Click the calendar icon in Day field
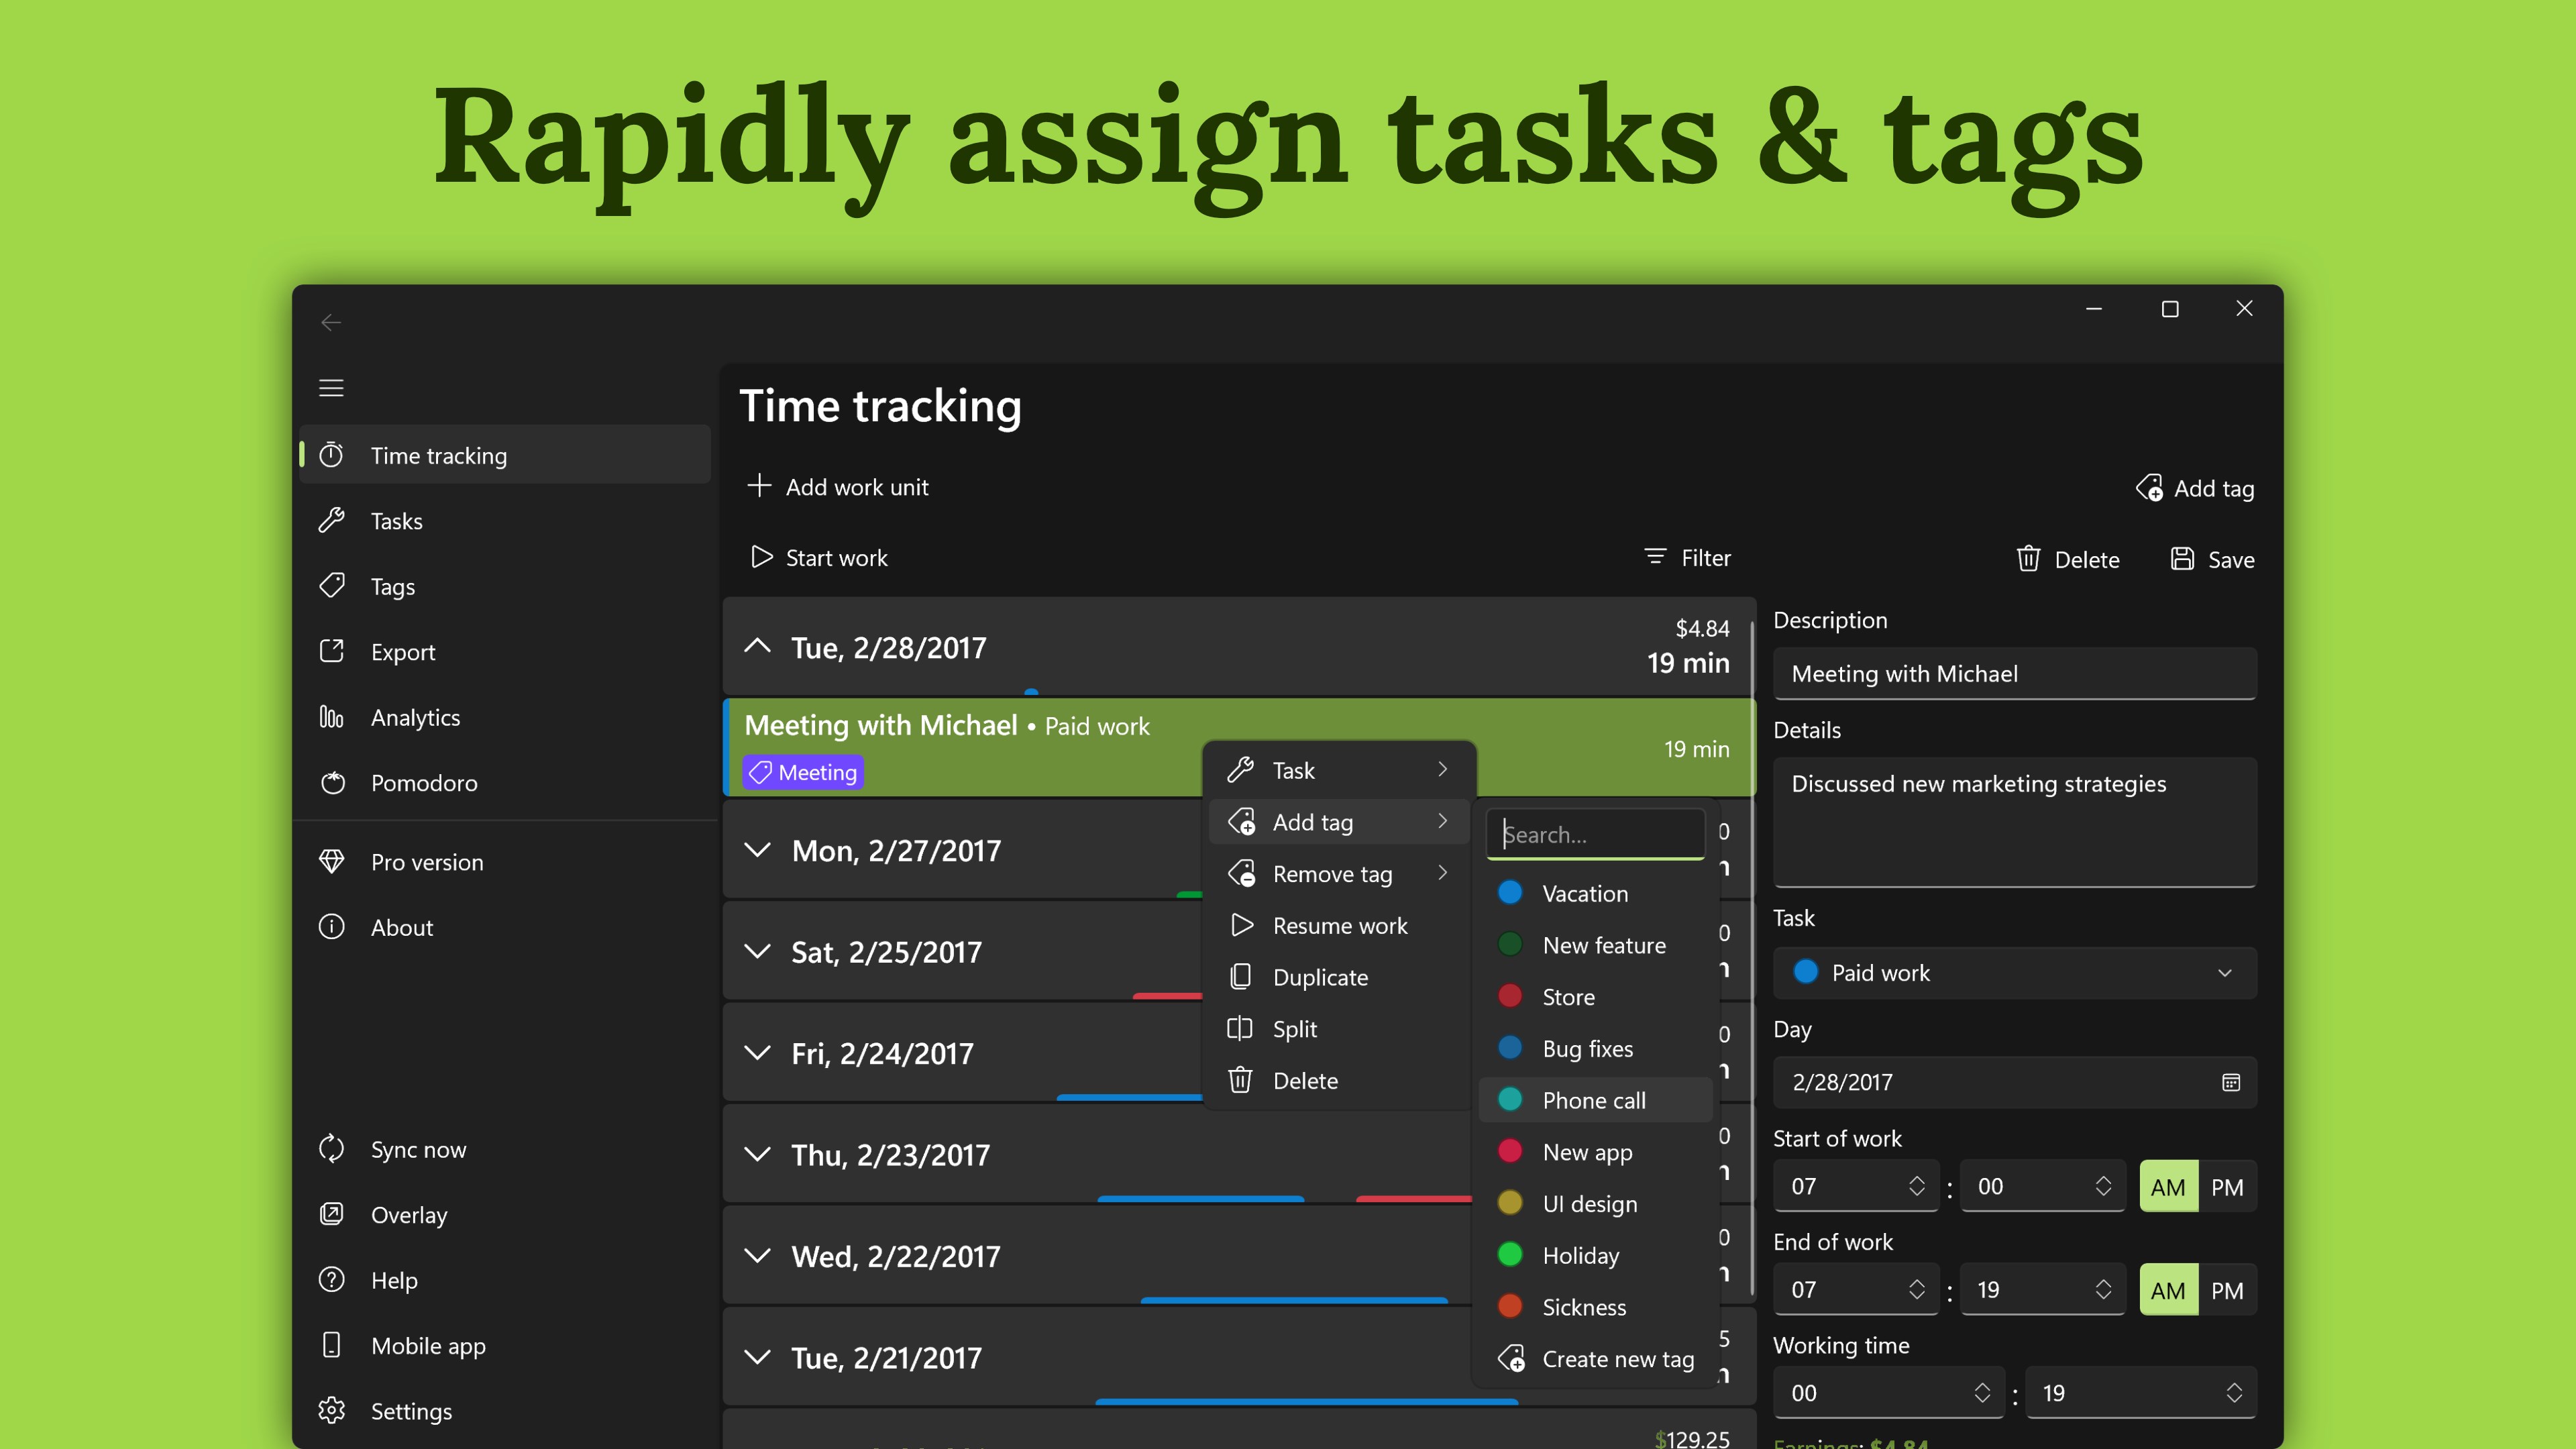Viewport: 2576px width, 1449px height. coord(2230,1082)
